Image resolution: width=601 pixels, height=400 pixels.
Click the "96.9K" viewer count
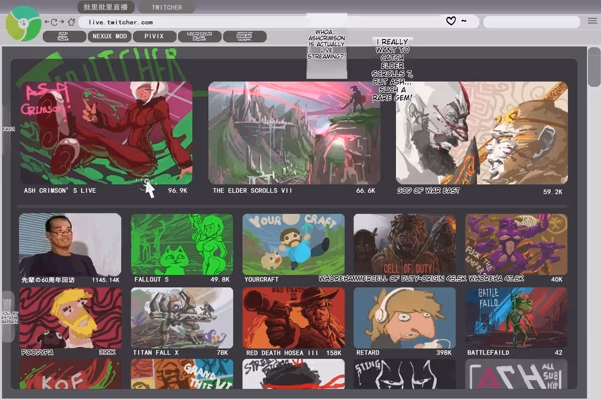click(x=178, y=190)
